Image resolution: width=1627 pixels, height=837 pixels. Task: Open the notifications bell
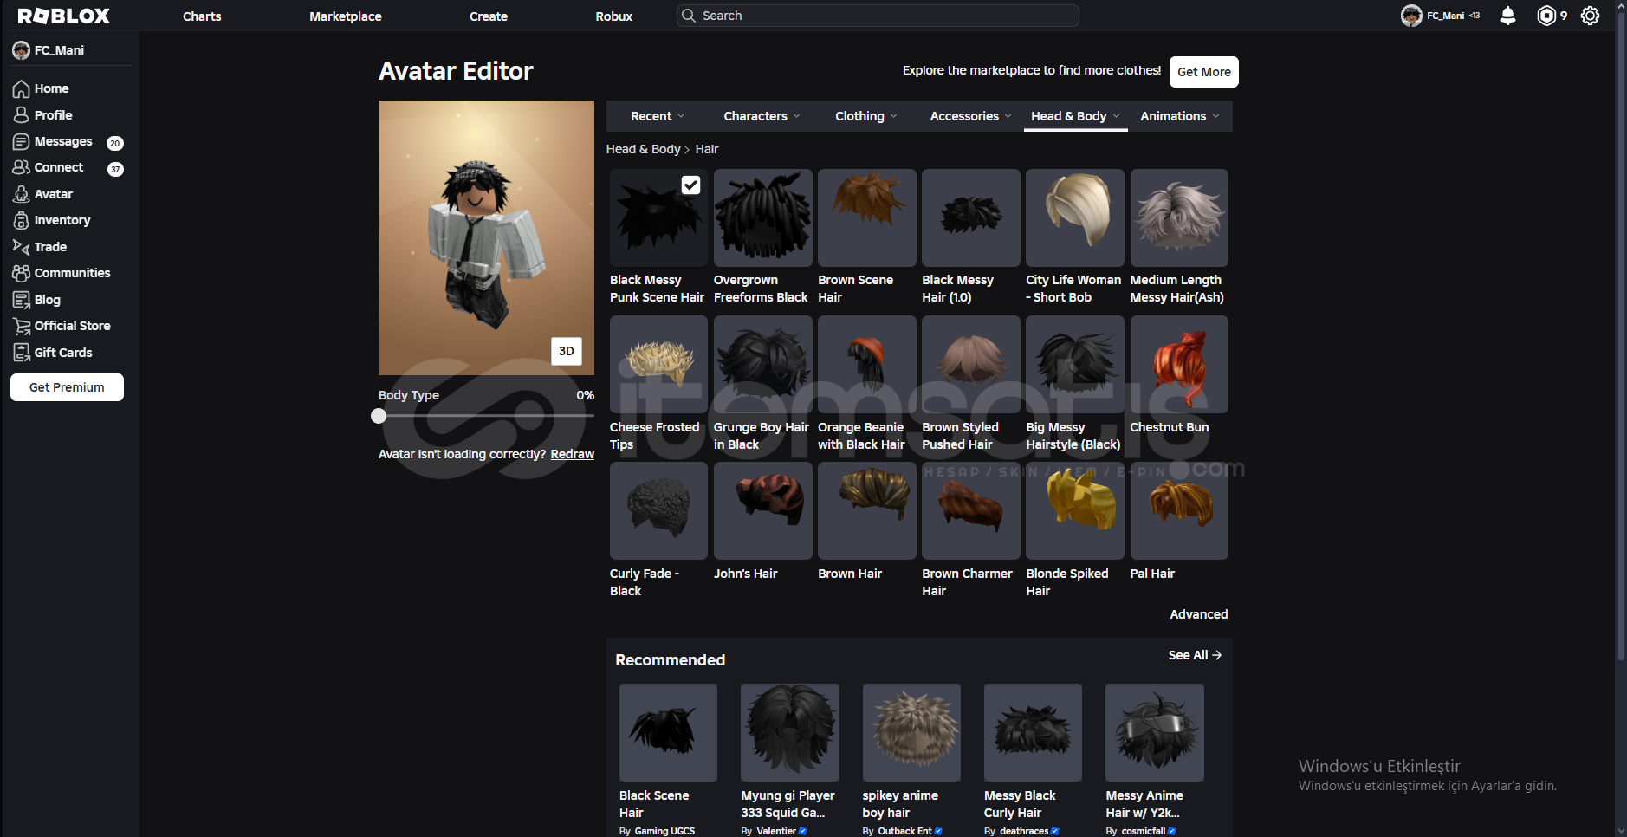coord(1507,16)
